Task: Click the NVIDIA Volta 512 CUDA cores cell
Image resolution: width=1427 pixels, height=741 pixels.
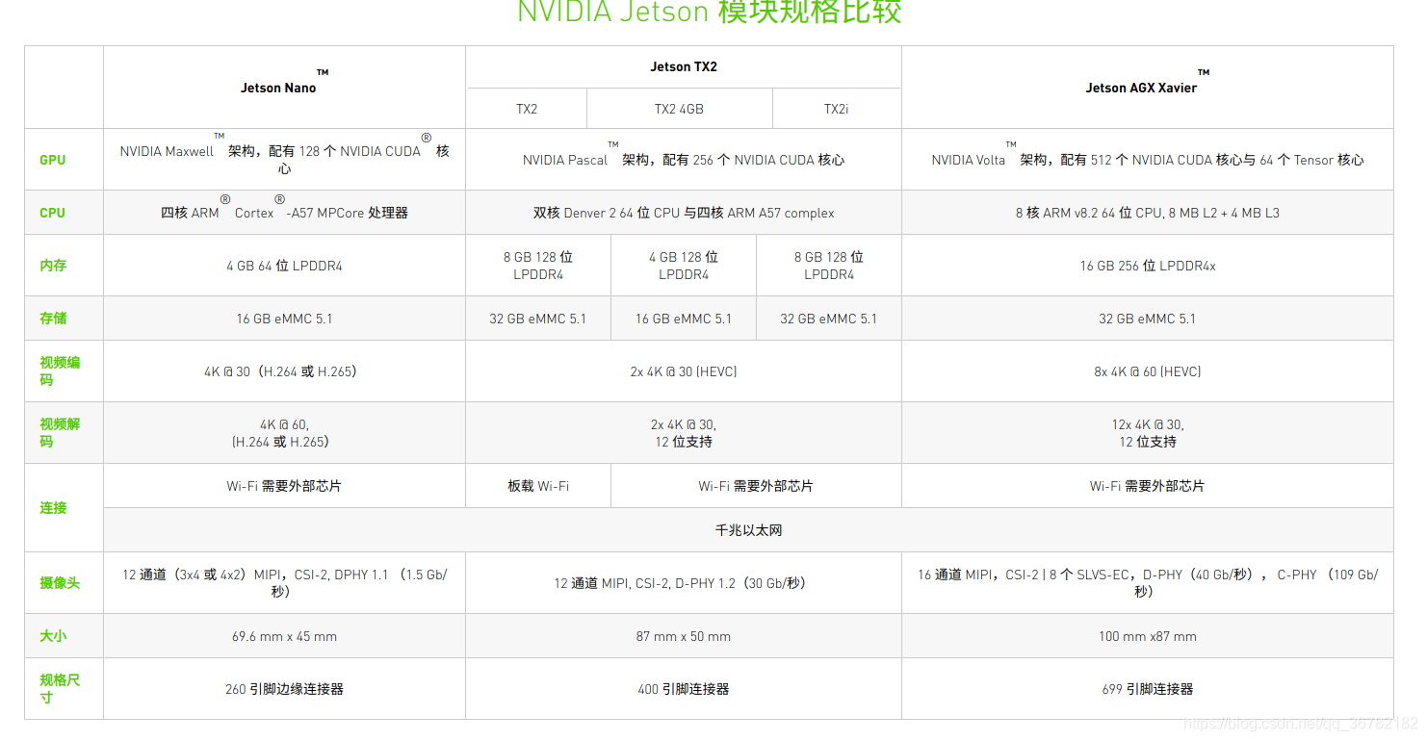Action: coord(1148,160)
